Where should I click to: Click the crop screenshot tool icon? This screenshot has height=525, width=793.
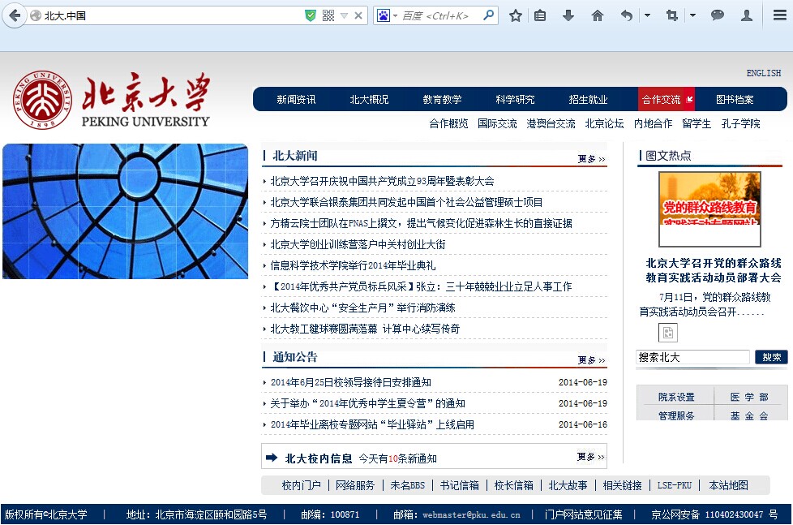coord(672,15)
